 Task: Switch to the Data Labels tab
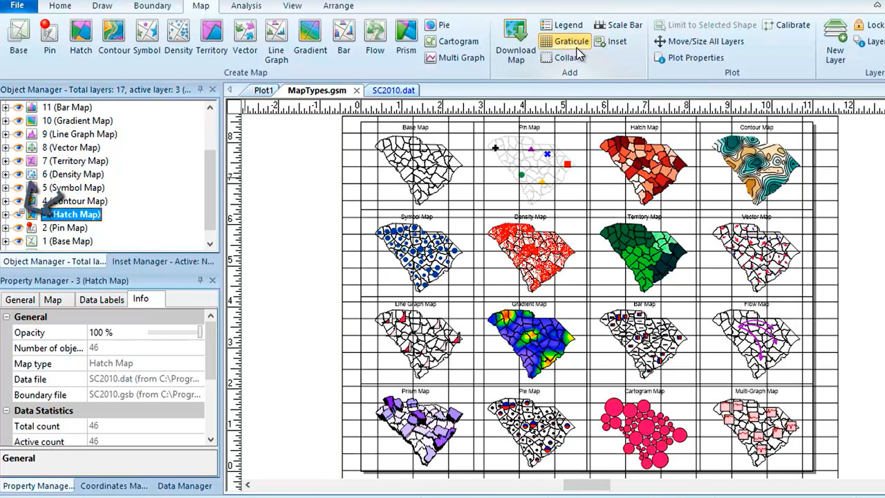coord(102,299)
